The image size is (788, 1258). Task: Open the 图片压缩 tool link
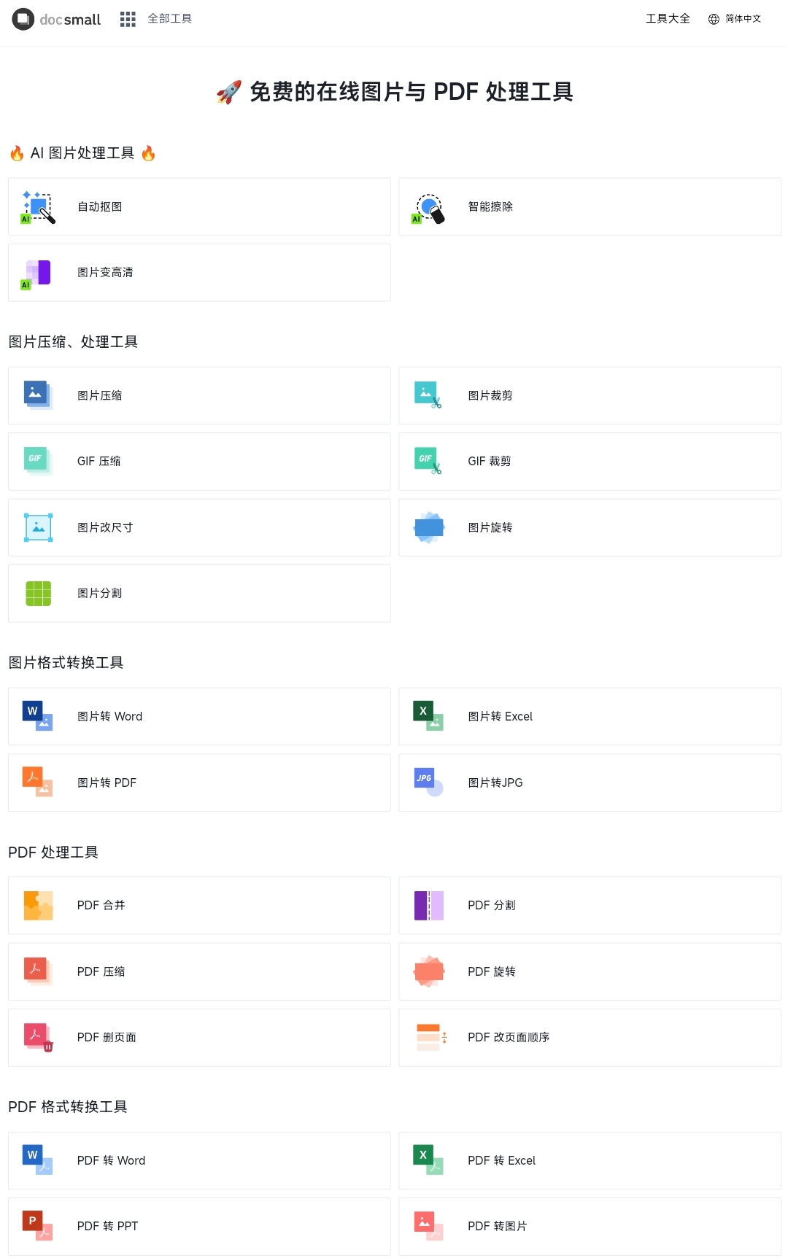coord(199,395)
